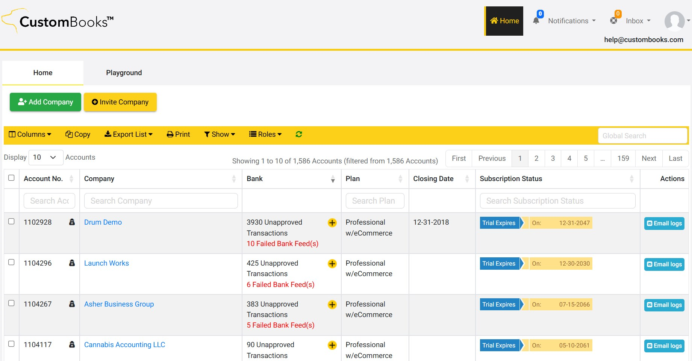Open the Cannabis Accounting LLC link
Image resolution: width=692 pixels, height=361 pixels.
(124, 345)
